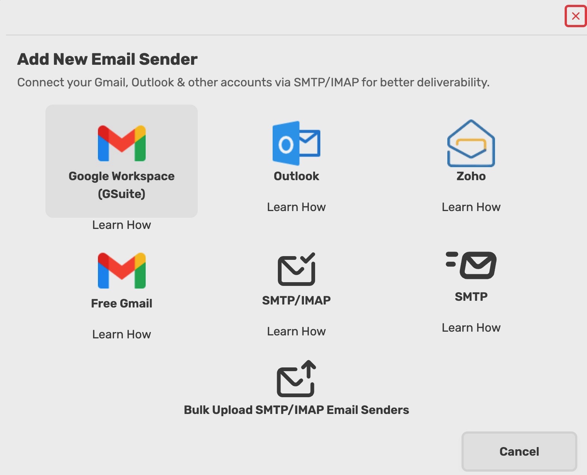Follow Learn How link for Free Gmail

tap(121, 334)
